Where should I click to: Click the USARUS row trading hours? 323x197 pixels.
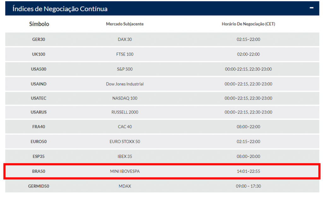249,112
